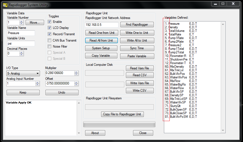
Task: Click the Read CSV button
Action: pos(140,75)
